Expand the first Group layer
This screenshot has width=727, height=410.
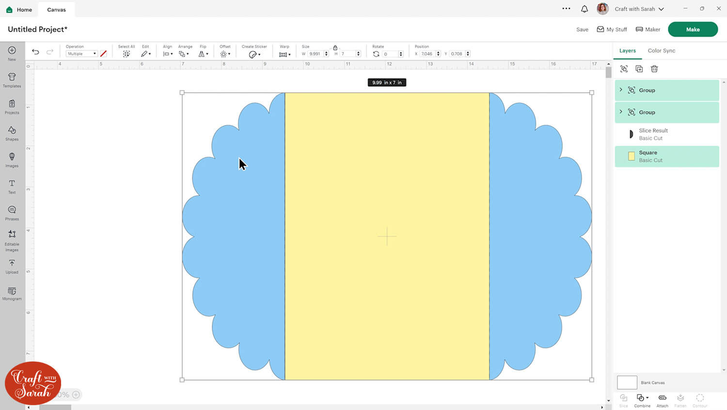click(x=621, y=90)
